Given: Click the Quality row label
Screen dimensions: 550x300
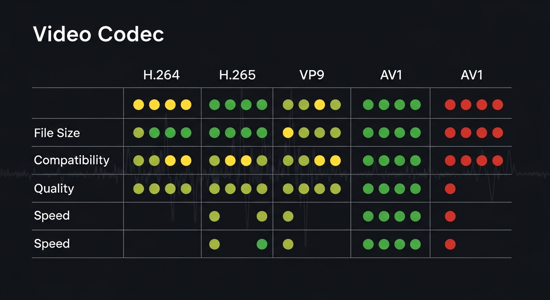Looking at the screenshot, I should tap(54, 188).
